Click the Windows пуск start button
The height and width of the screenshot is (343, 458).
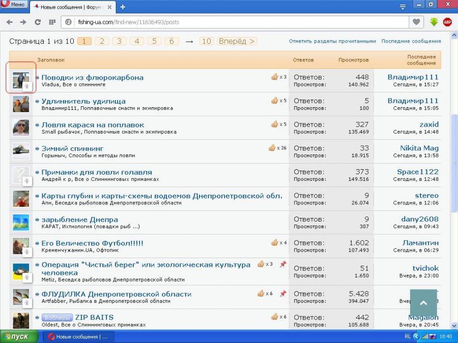(19, 336)
